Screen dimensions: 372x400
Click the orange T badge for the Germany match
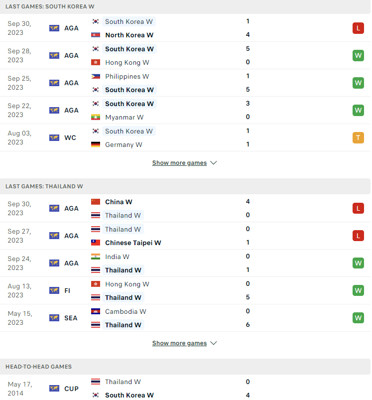tap(358, 137)
